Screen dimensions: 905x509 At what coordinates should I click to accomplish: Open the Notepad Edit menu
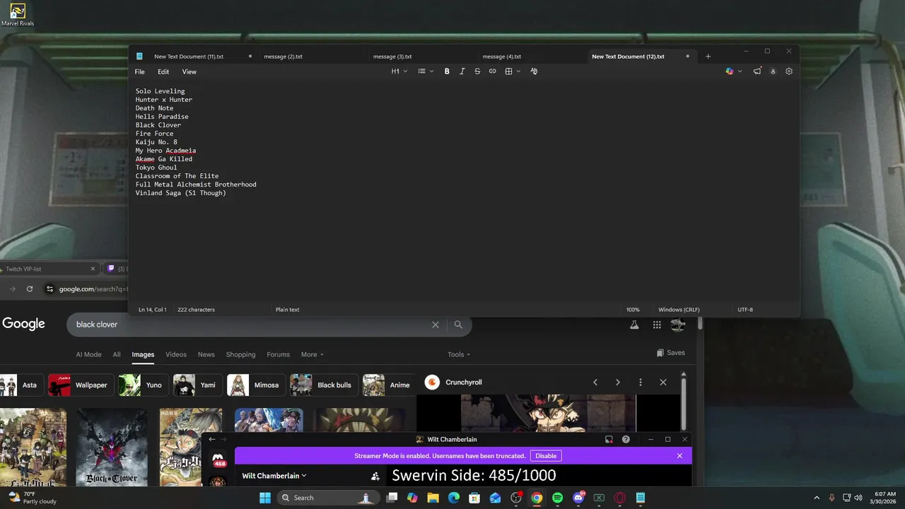point(163,72)
